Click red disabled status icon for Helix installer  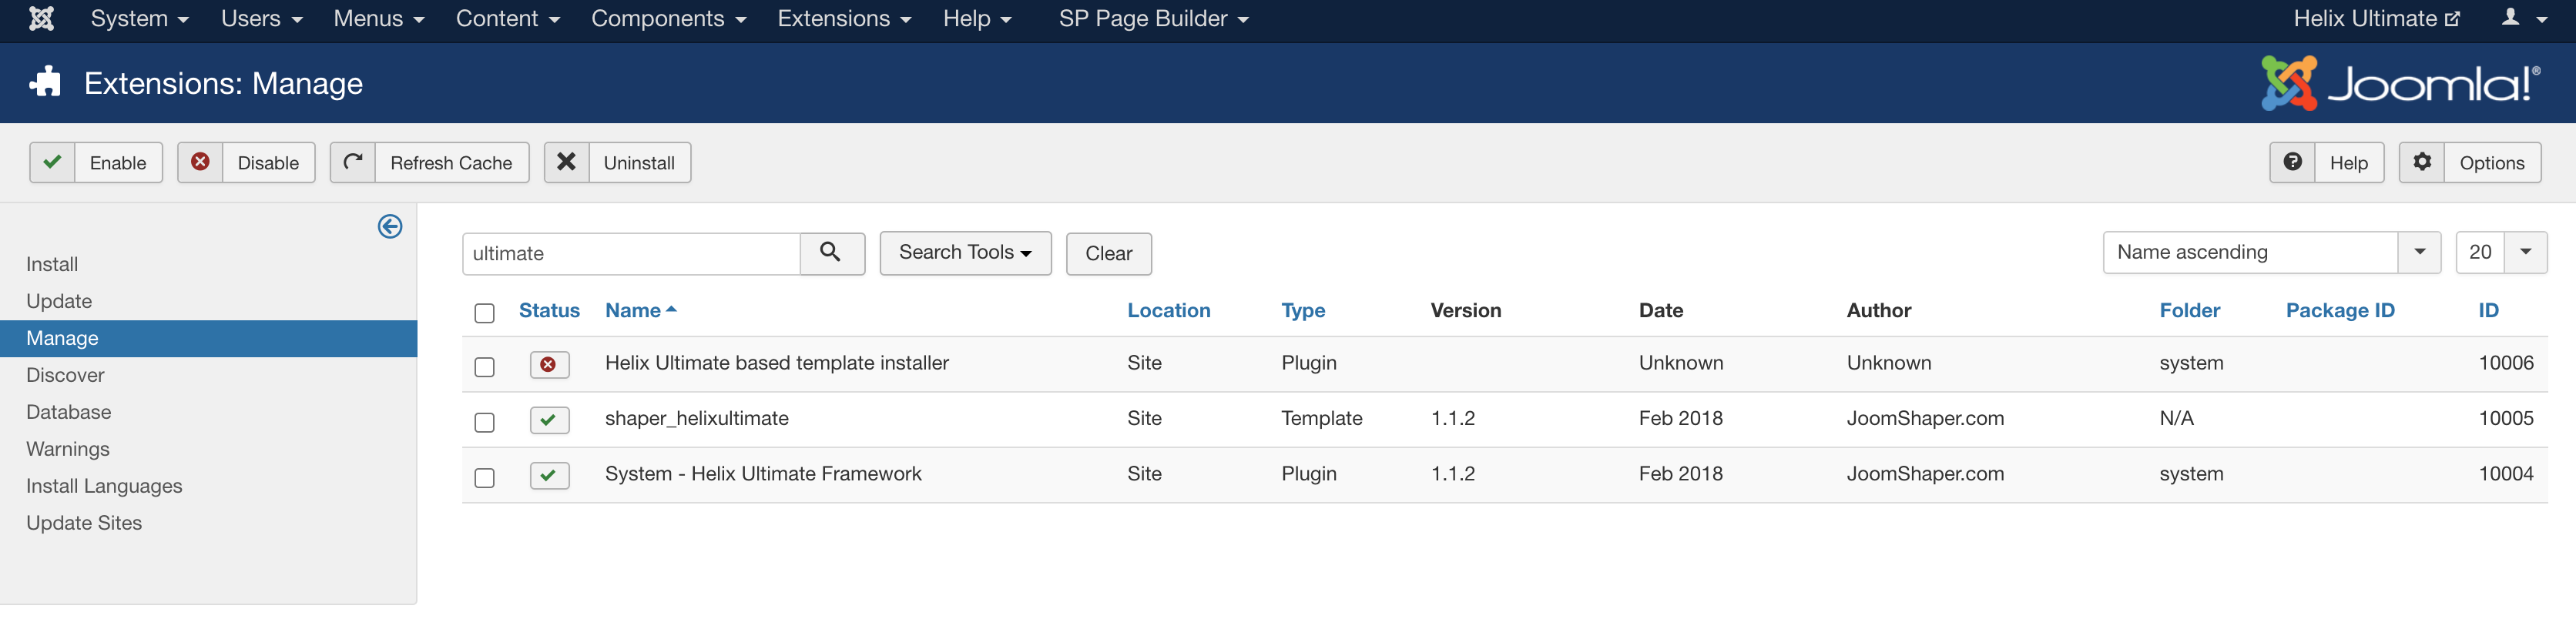pos(549,365)
